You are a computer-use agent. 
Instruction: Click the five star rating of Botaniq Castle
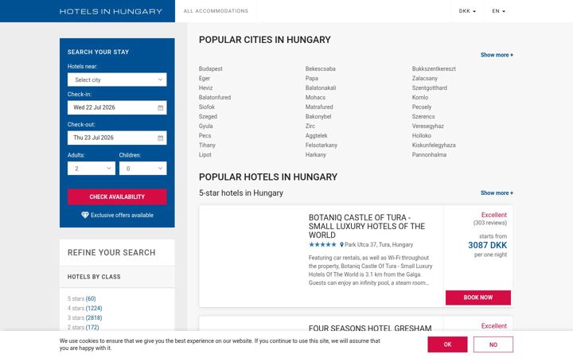pos(322,244)
